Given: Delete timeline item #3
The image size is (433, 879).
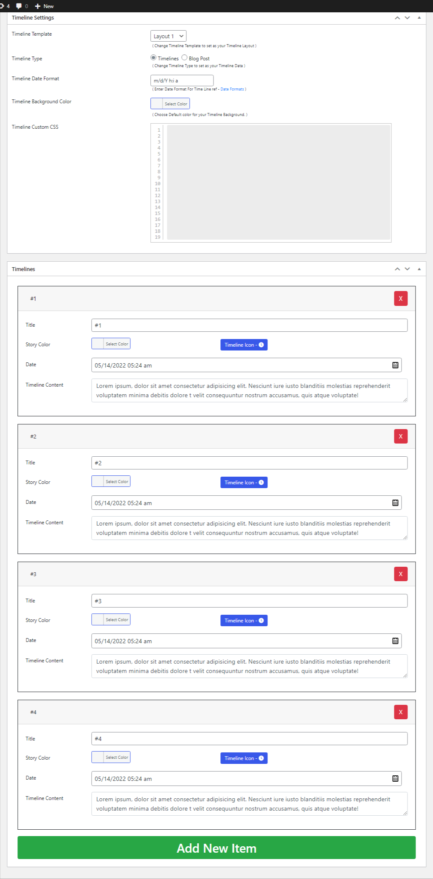Looking at the screenshot, I should (x=401, y=574).
